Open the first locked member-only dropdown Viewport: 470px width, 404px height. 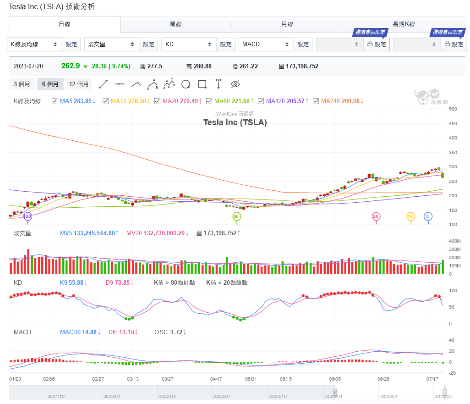click(x=339, y=44)
